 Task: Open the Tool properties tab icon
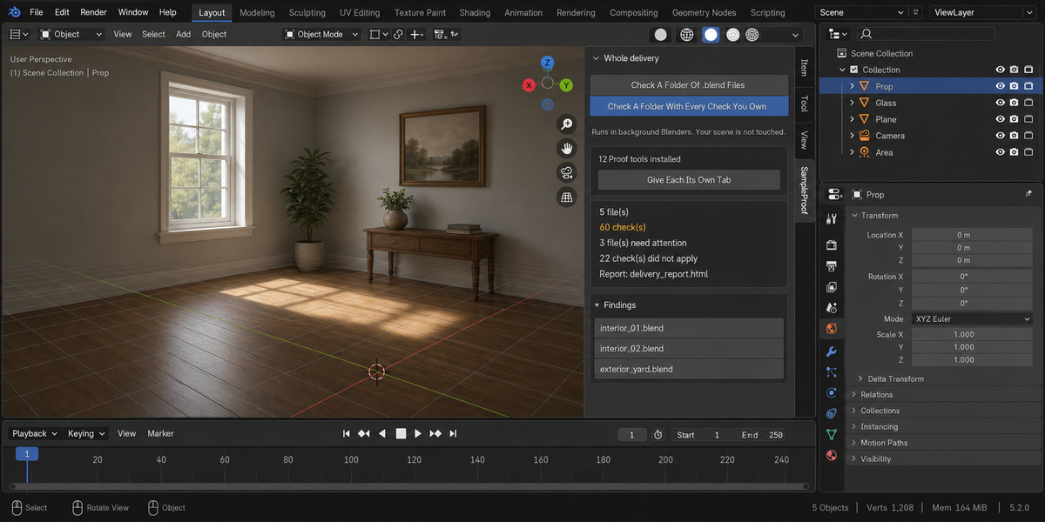[x=832, y=218]
